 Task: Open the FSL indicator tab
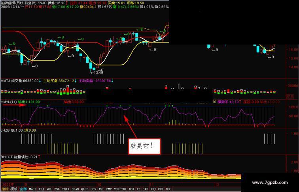click(57, 189)
